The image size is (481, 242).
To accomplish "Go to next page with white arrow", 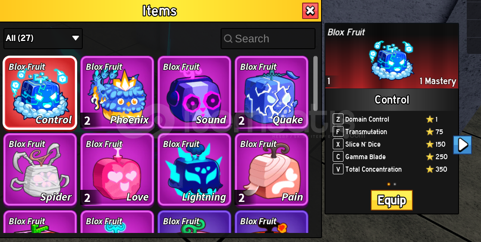I will click(462, 145).
